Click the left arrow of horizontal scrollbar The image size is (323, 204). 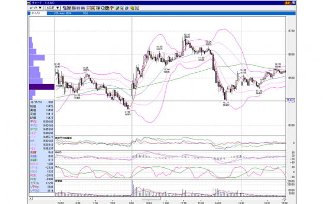[x=31, y=198]
